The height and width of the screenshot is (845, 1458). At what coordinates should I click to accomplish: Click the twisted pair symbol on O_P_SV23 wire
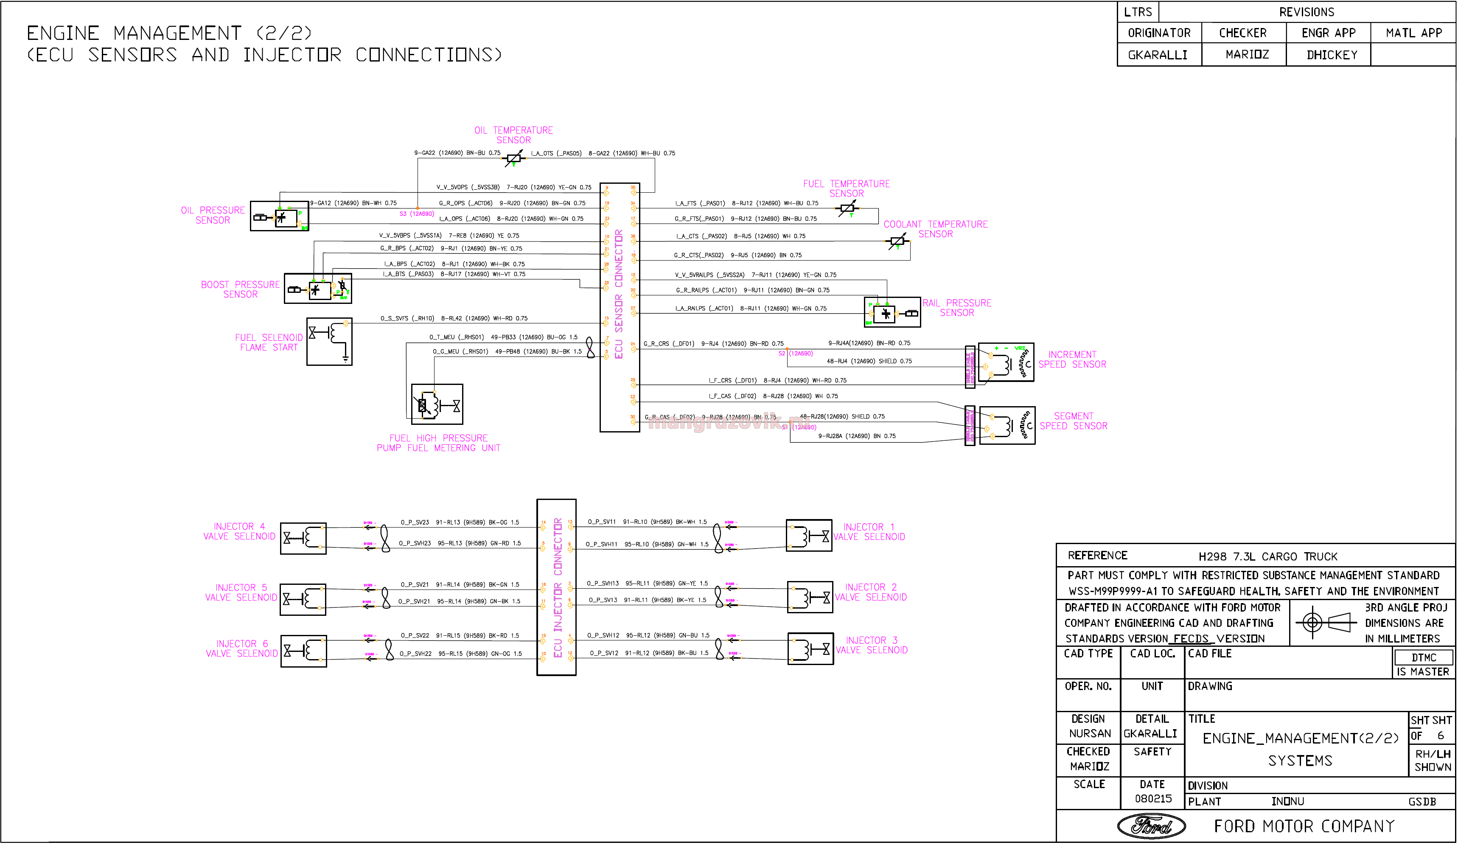[385, 539]
